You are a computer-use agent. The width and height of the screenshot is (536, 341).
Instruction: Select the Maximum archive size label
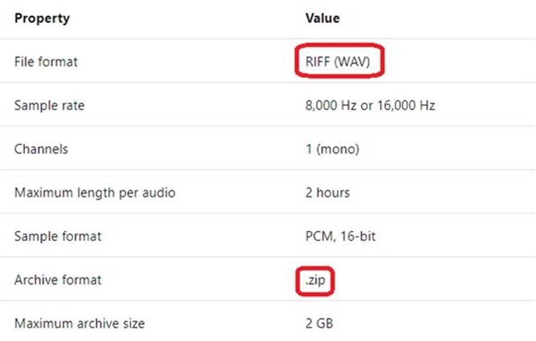click(x=79, y=323)
